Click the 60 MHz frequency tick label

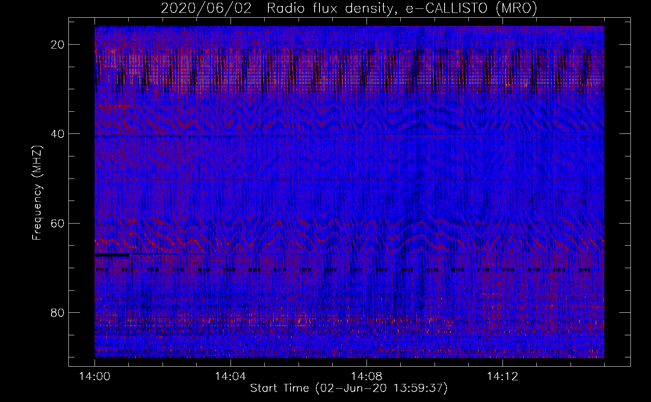pyautogui.click(x=58, y=223)
